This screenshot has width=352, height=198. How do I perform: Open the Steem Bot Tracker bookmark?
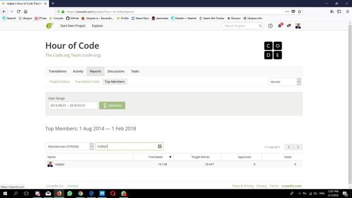(212, 18)
